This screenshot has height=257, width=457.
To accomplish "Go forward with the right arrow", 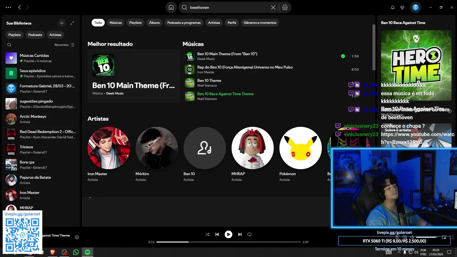I will (x=27, y=7).
